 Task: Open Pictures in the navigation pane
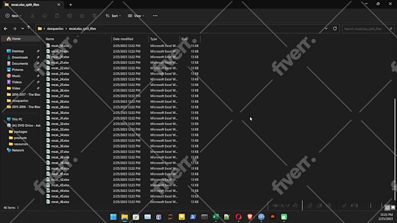(x=18, y=70)
